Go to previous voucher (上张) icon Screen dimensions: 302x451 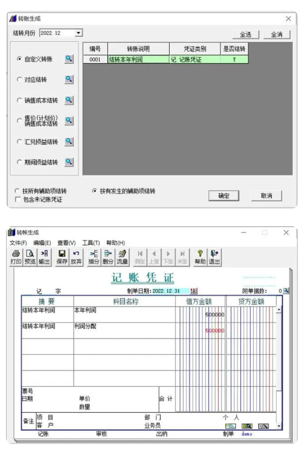pos(154,257)
